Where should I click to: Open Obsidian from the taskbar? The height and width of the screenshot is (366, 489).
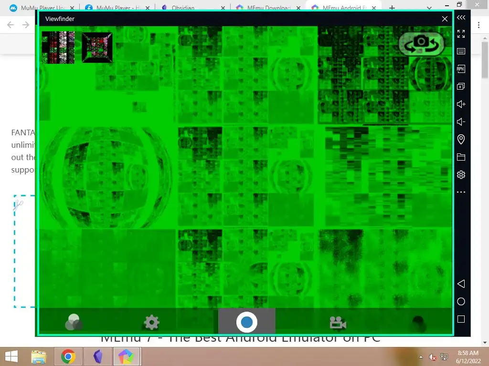click(x=98, y=356)
